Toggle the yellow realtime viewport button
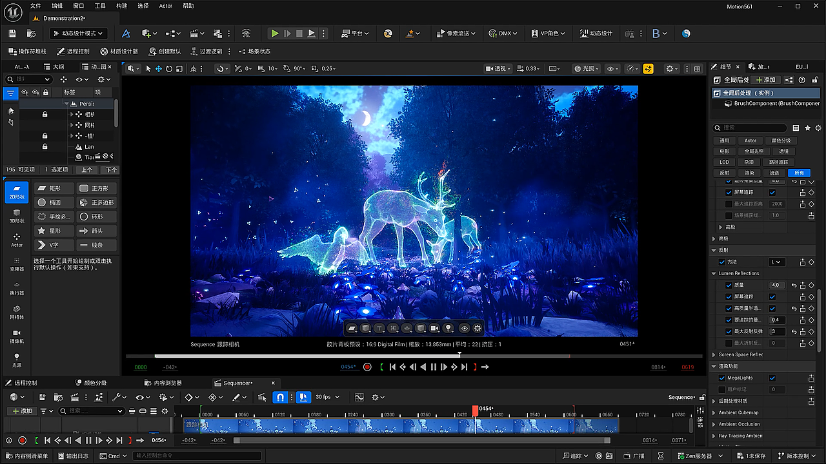Screen dimensions: 826x464 [x=649, y=68]
